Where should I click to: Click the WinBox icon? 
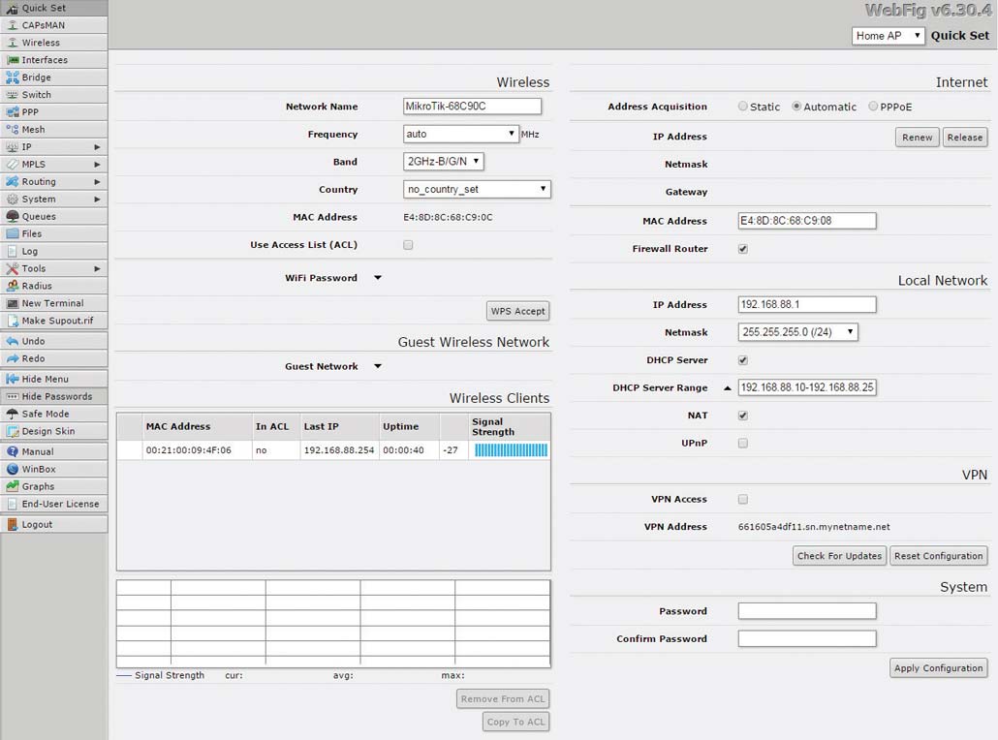pyautogui.click(x=12, y=469)
